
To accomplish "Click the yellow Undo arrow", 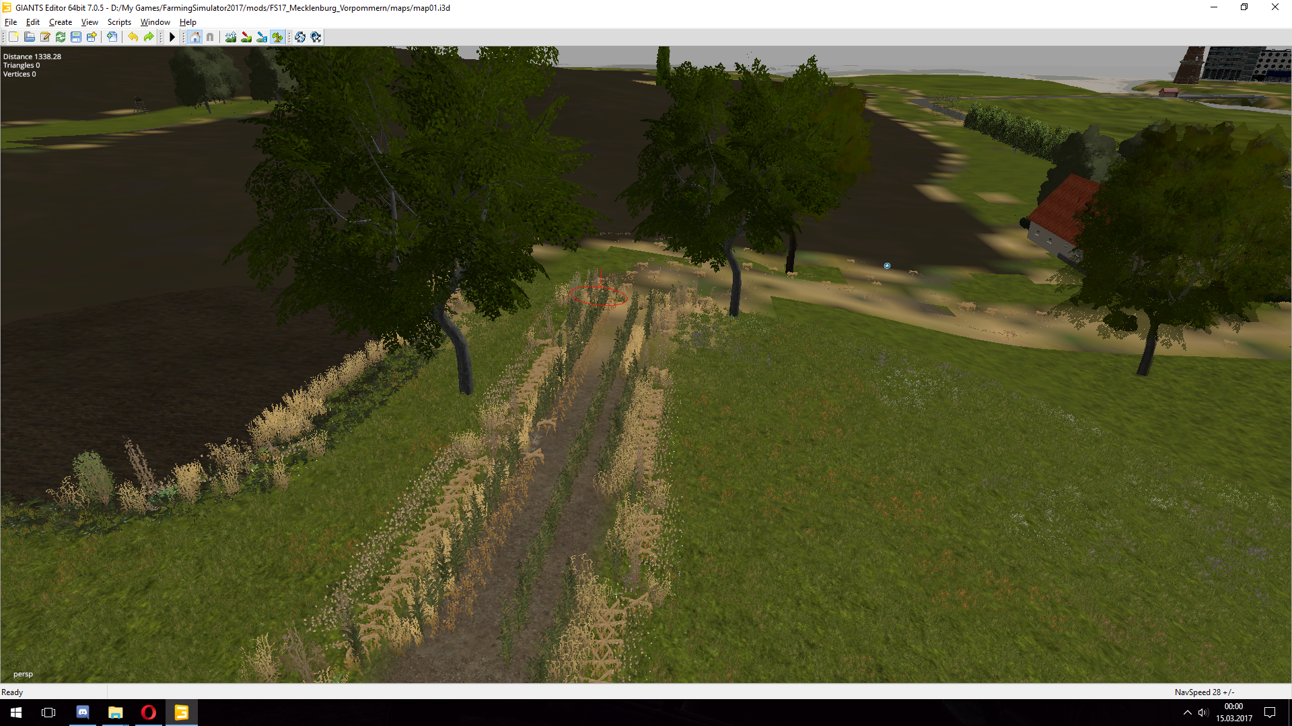I will point(133,37).
